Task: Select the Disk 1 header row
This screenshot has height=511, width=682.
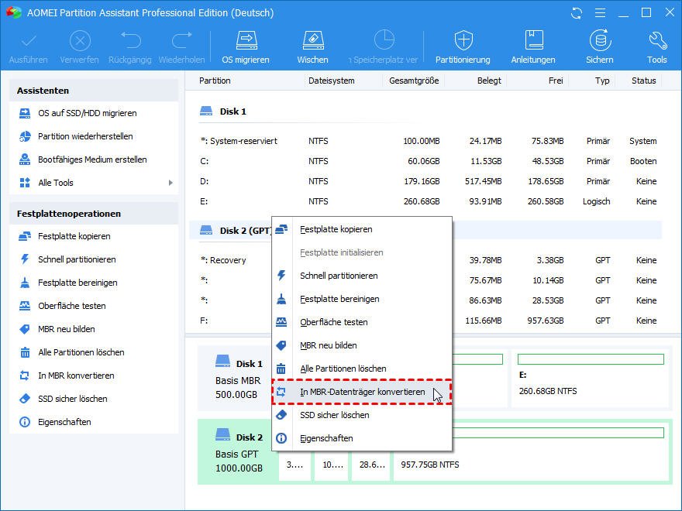Action: coord(425,111)
